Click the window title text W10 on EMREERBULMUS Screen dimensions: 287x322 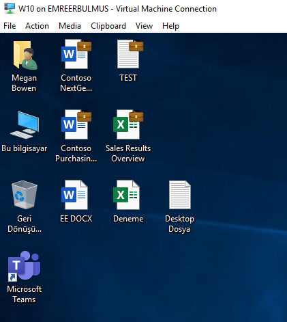[x=63, y=9]
